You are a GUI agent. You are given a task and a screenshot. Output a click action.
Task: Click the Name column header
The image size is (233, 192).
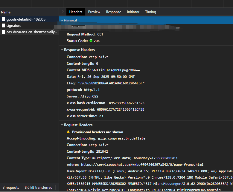coord(29,12)
